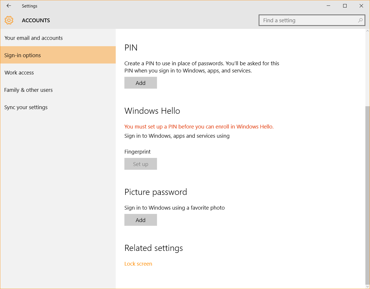Viewport: 370px width, 289px height.
Task: Open the Lock screen link
Action: 138,264
